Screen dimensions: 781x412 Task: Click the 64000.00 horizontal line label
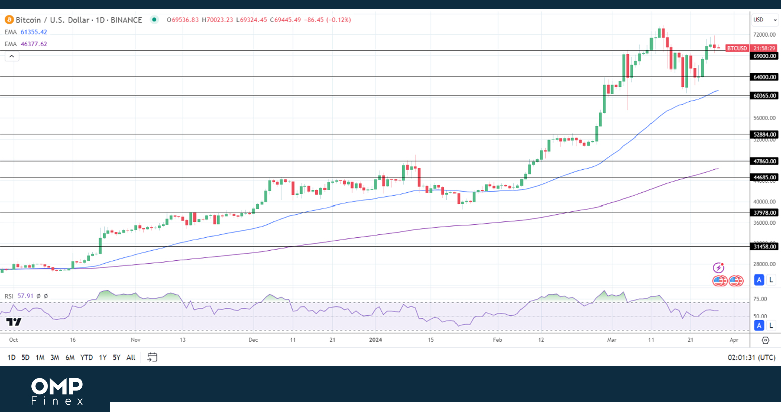coord(764,77)
